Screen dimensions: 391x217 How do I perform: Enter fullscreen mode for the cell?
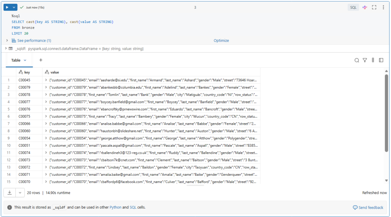tap(374, 7)
